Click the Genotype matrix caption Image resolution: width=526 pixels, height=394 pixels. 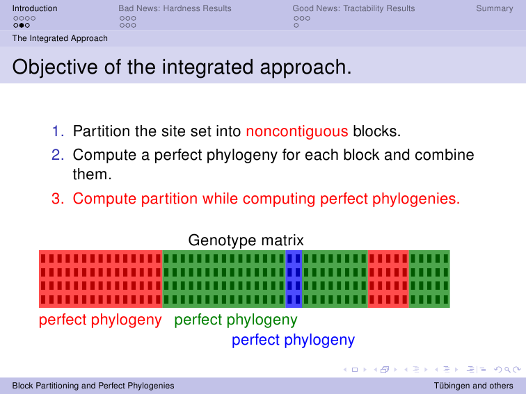[x=246, y=240]
